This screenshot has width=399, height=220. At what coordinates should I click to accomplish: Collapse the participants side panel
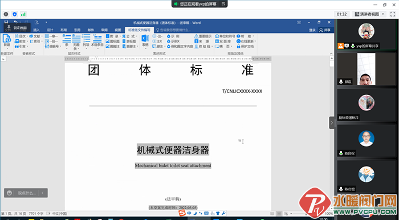332,123
